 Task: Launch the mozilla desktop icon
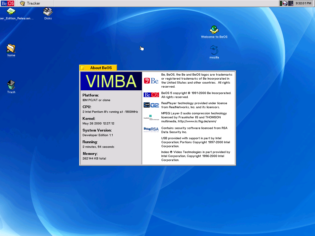pos(214,50)
